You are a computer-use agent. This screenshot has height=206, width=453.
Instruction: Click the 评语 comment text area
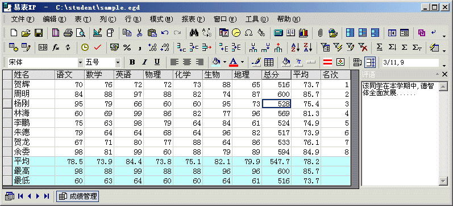pos(400,134)
